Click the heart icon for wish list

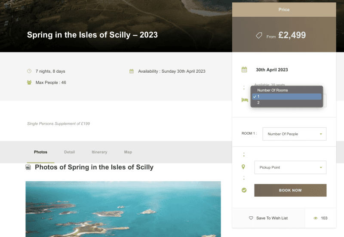click(251, 218)
